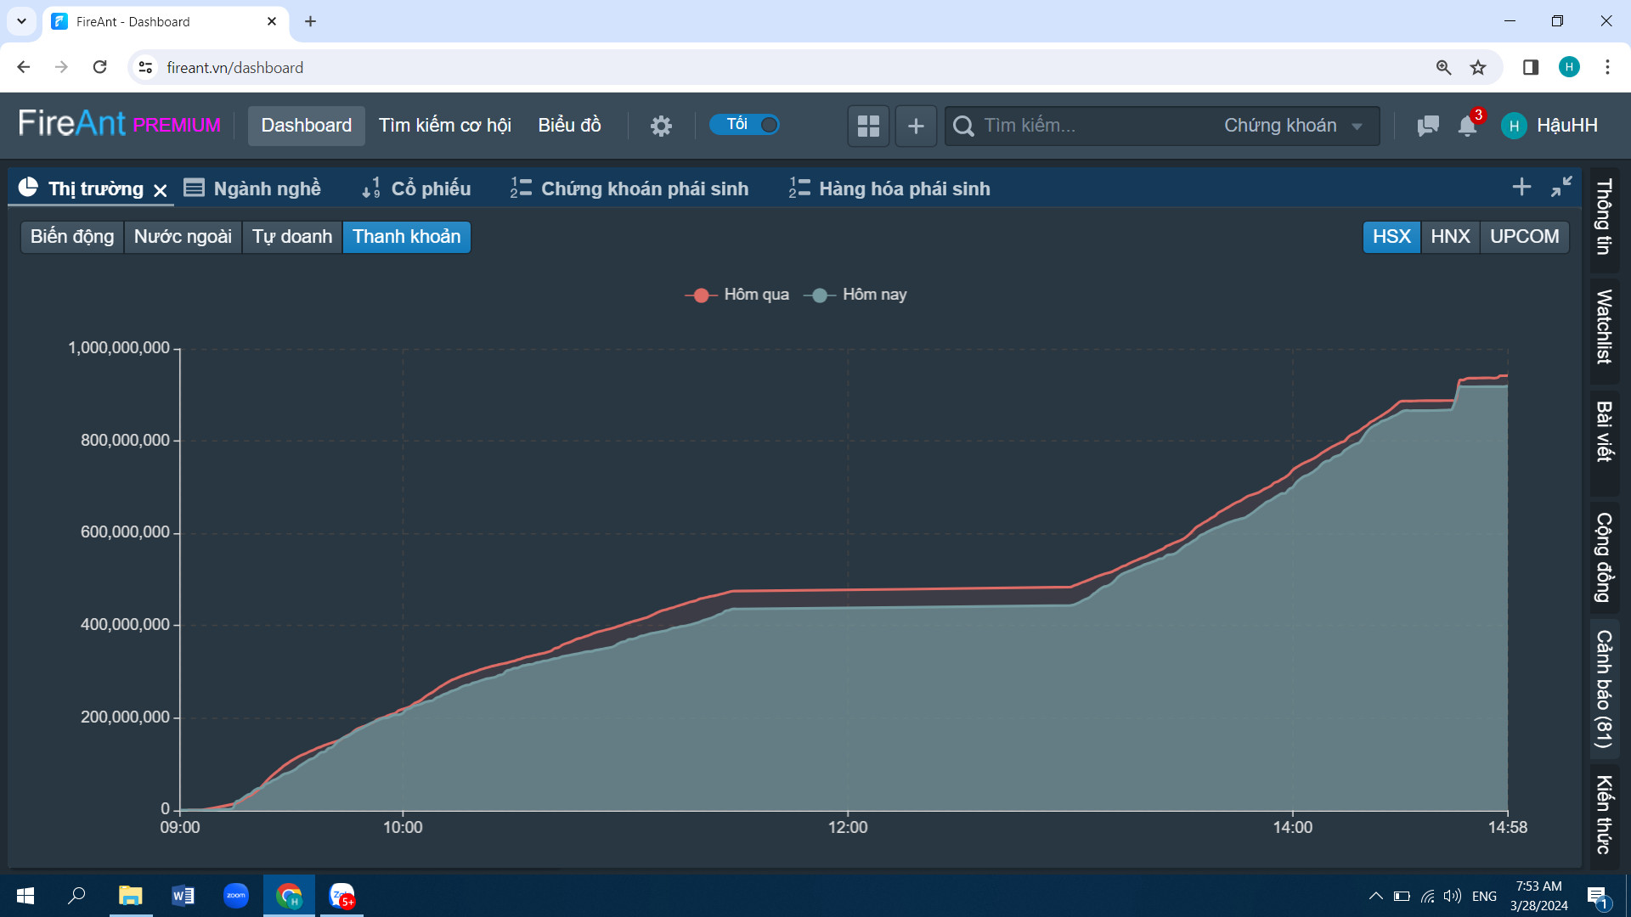
Task: Open the chat messages icon
Action: pos(1428,126)
